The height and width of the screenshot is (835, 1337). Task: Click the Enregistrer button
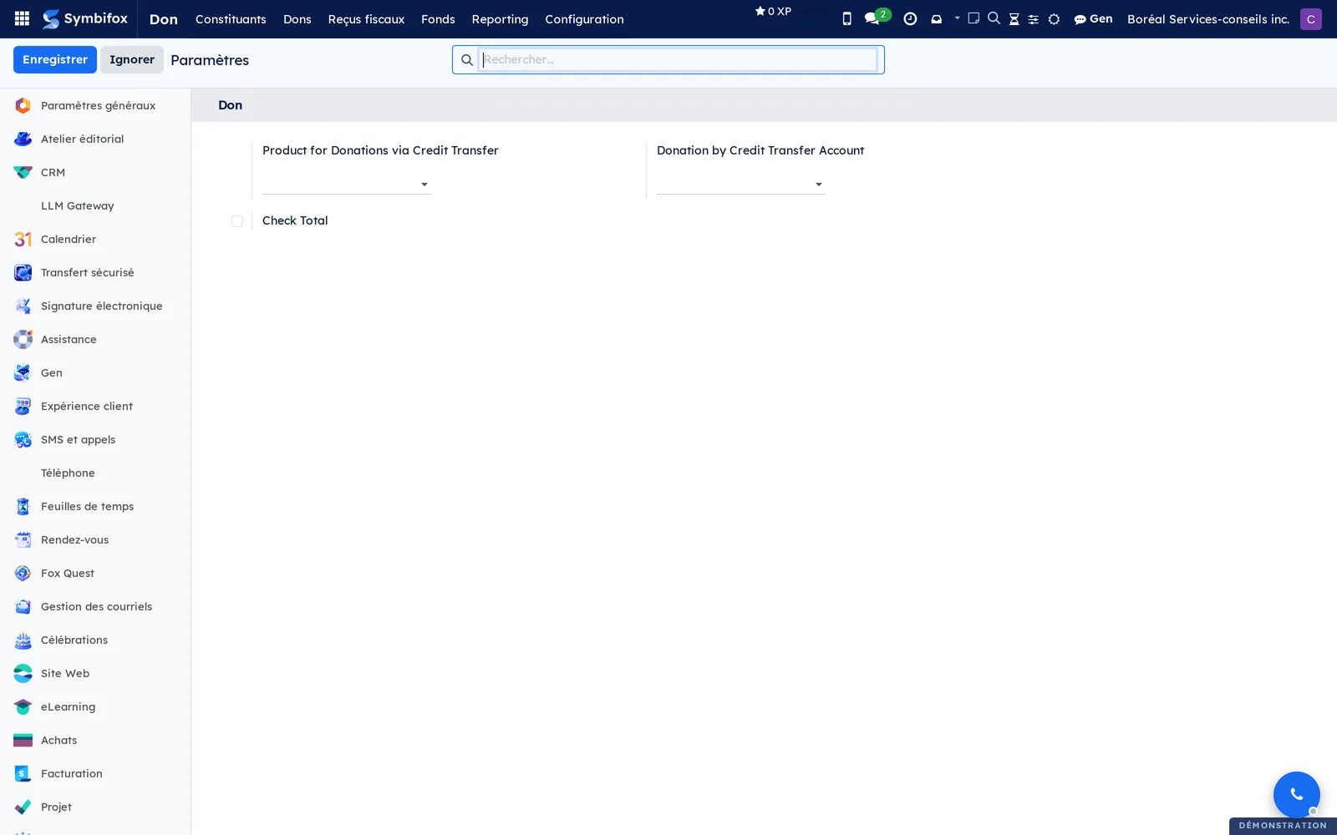point(55,59)
